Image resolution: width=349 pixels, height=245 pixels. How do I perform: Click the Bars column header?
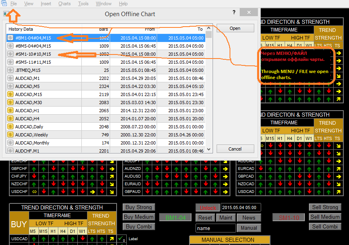coord(96,29)
